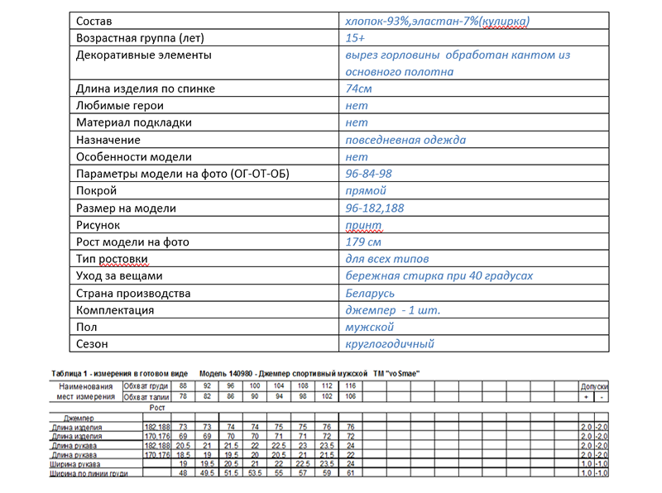Select the value "круглогодичный"
Viewport: 662px width, 493px height.
pos(389,344)
